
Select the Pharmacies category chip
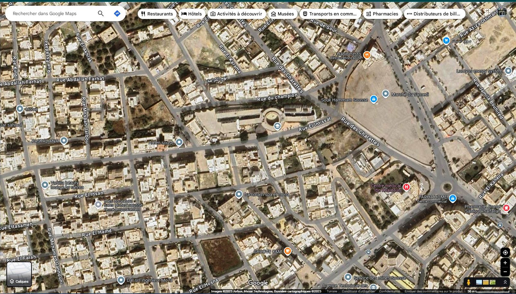382,13
